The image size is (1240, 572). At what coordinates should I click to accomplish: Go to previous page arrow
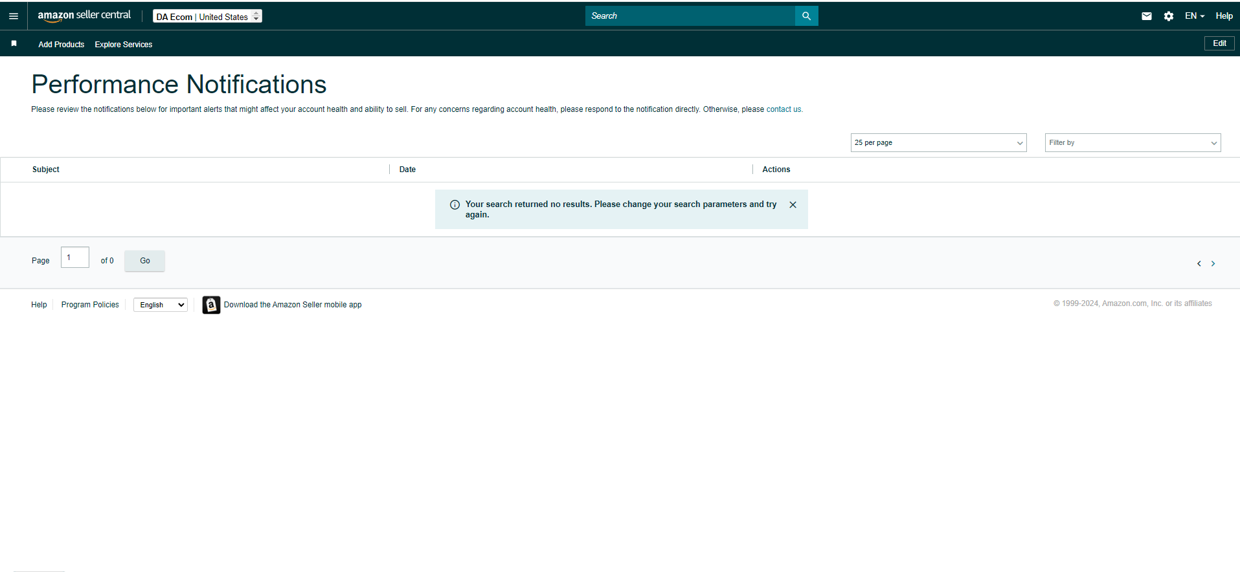[x=1199, y=263]
